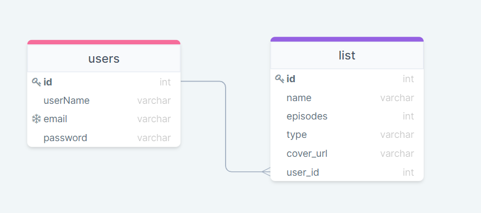Select the episodes field row
The image size is (481, 213).
pos(347,116)
